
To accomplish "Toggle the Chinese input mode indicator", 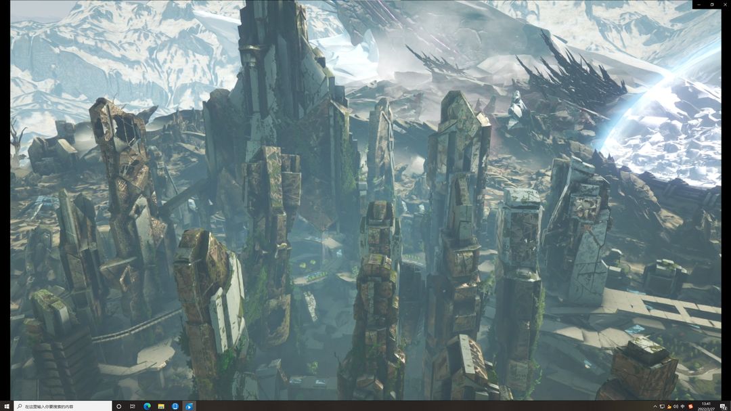I will tap(683, 406).
